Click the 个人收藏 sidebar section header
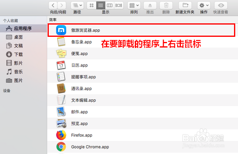The width and height of the screenshot is (238, 154). (10, 21)
